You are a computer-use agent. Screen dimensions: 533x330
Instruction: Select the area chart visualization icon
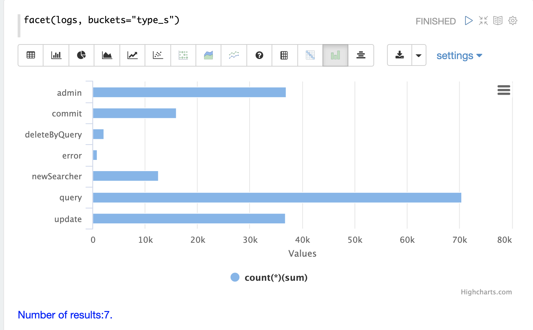107,55
